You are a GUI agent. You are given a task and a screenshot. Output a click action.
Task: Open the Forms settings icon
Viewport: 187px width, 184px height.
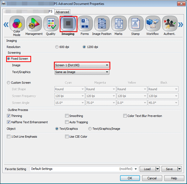tap(85, 24)
